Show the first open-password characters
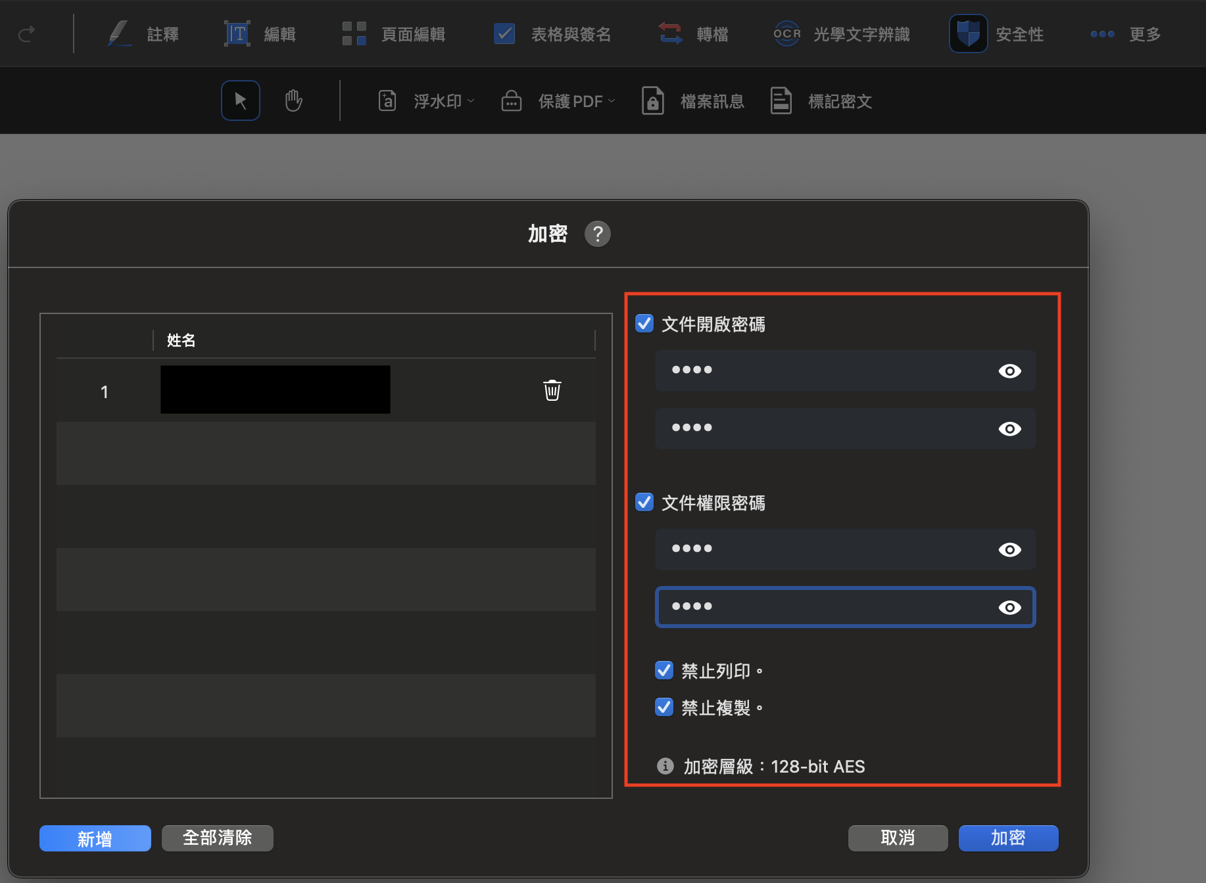 coord(1010,371)
